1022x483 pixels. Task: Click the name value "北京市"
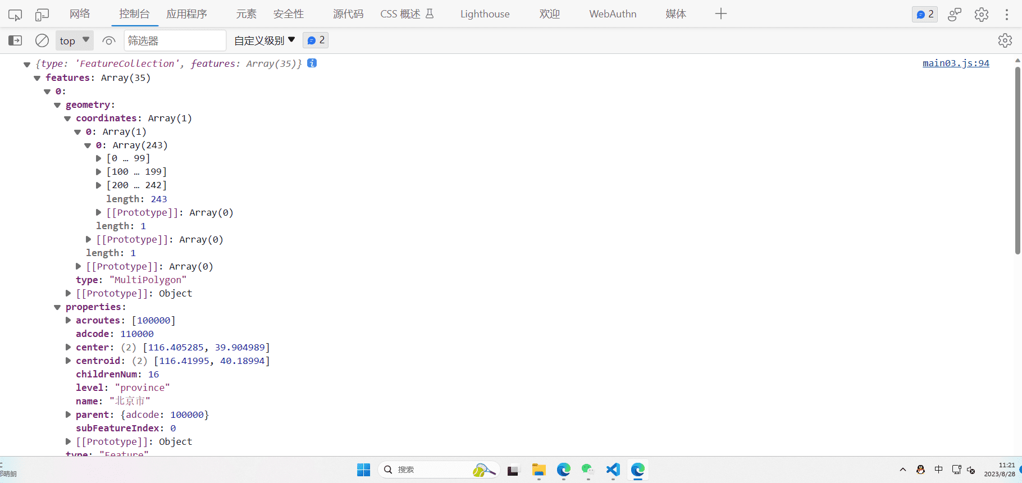point(130,401)
